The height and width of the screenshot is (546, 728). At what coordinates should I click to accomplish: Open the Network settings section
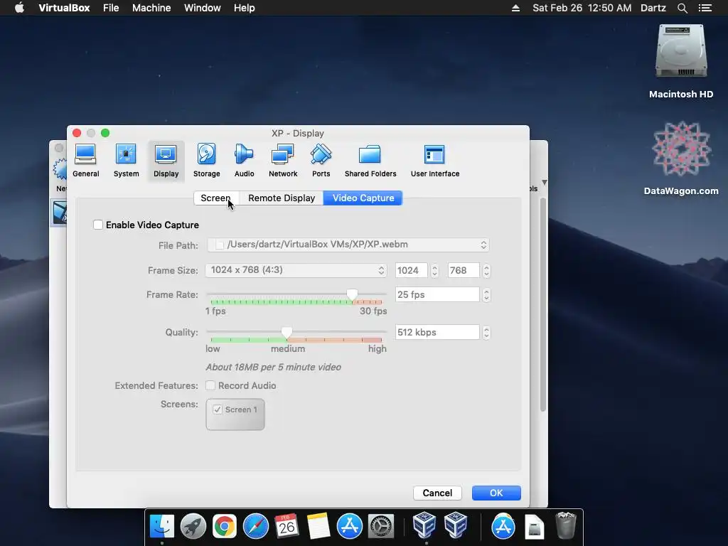(x=283, y=161)
